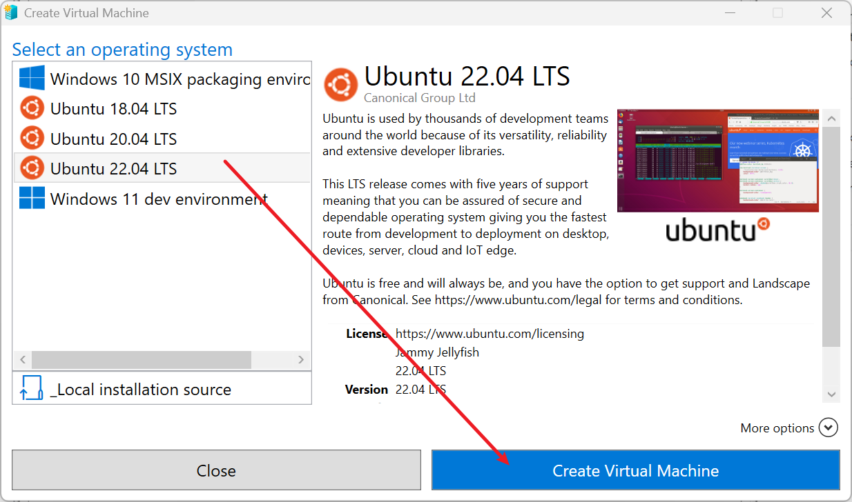Viewport: 852px width, 502px height.
Task: Click the Windows 10 MSIX entry icon
Action: tap(31, 78)
